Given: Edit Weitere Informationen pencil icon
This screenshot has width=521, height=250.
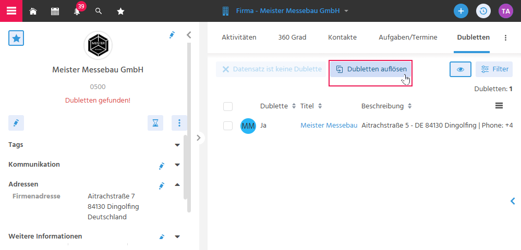Looking at the screenshot, I should point(162,237).
